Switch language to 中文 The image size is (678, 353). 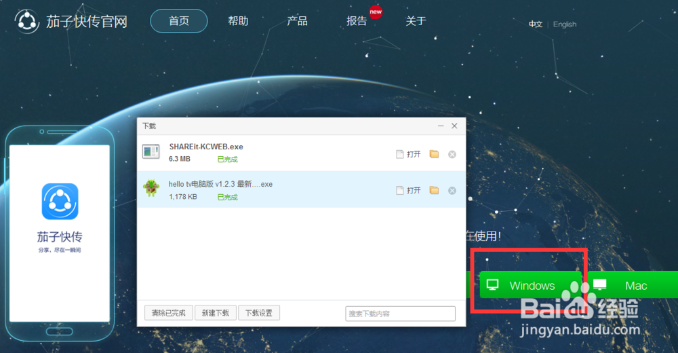tap(536, 24)
